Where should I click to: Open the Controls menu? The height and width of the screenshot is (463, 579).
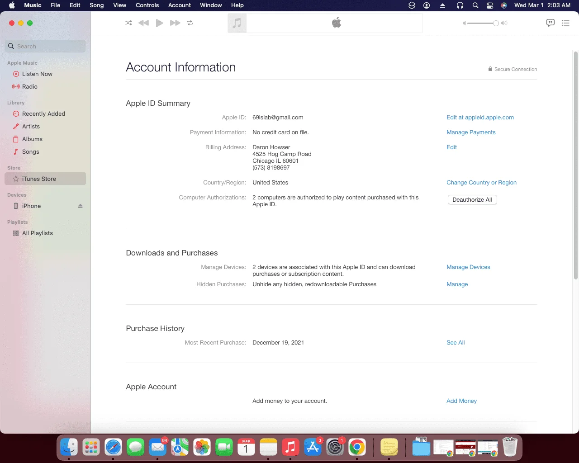coord(147,5)
